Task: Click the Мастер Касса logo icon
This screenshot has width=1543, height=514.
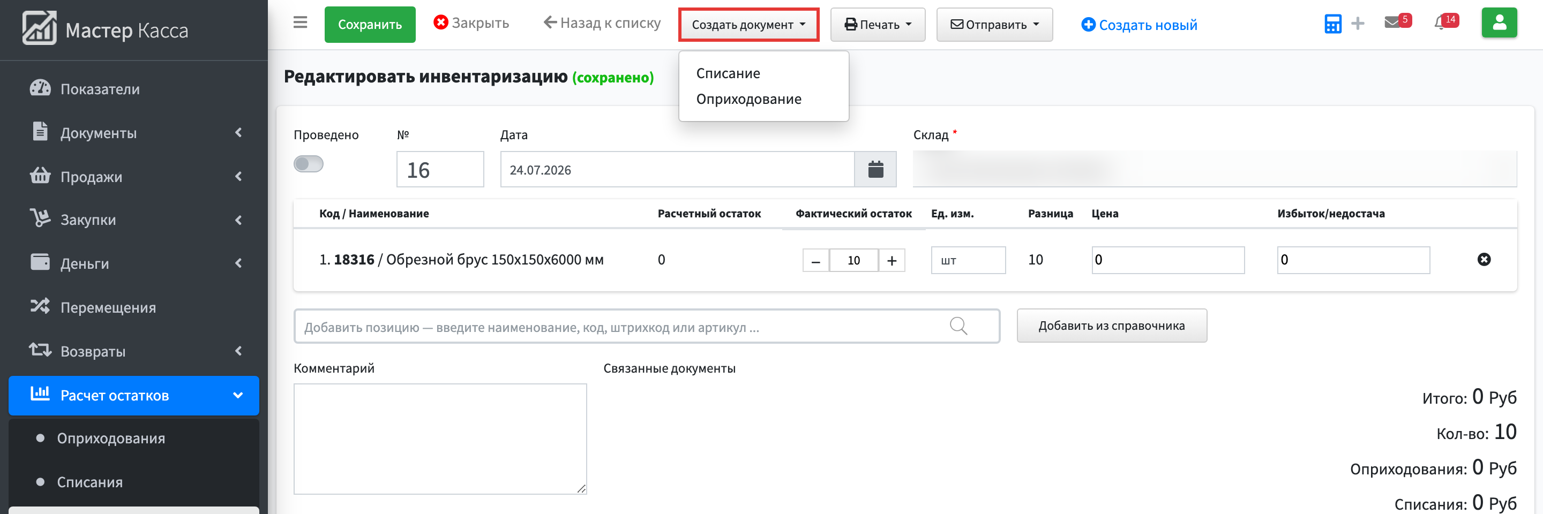Action: click(40, 28)
